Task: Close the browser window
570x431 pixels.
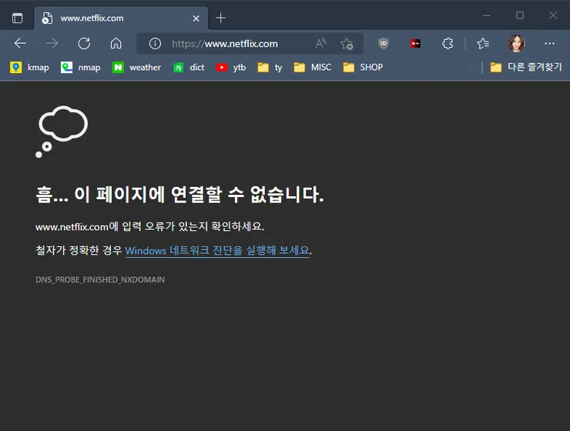Action: tap(553, 15)
